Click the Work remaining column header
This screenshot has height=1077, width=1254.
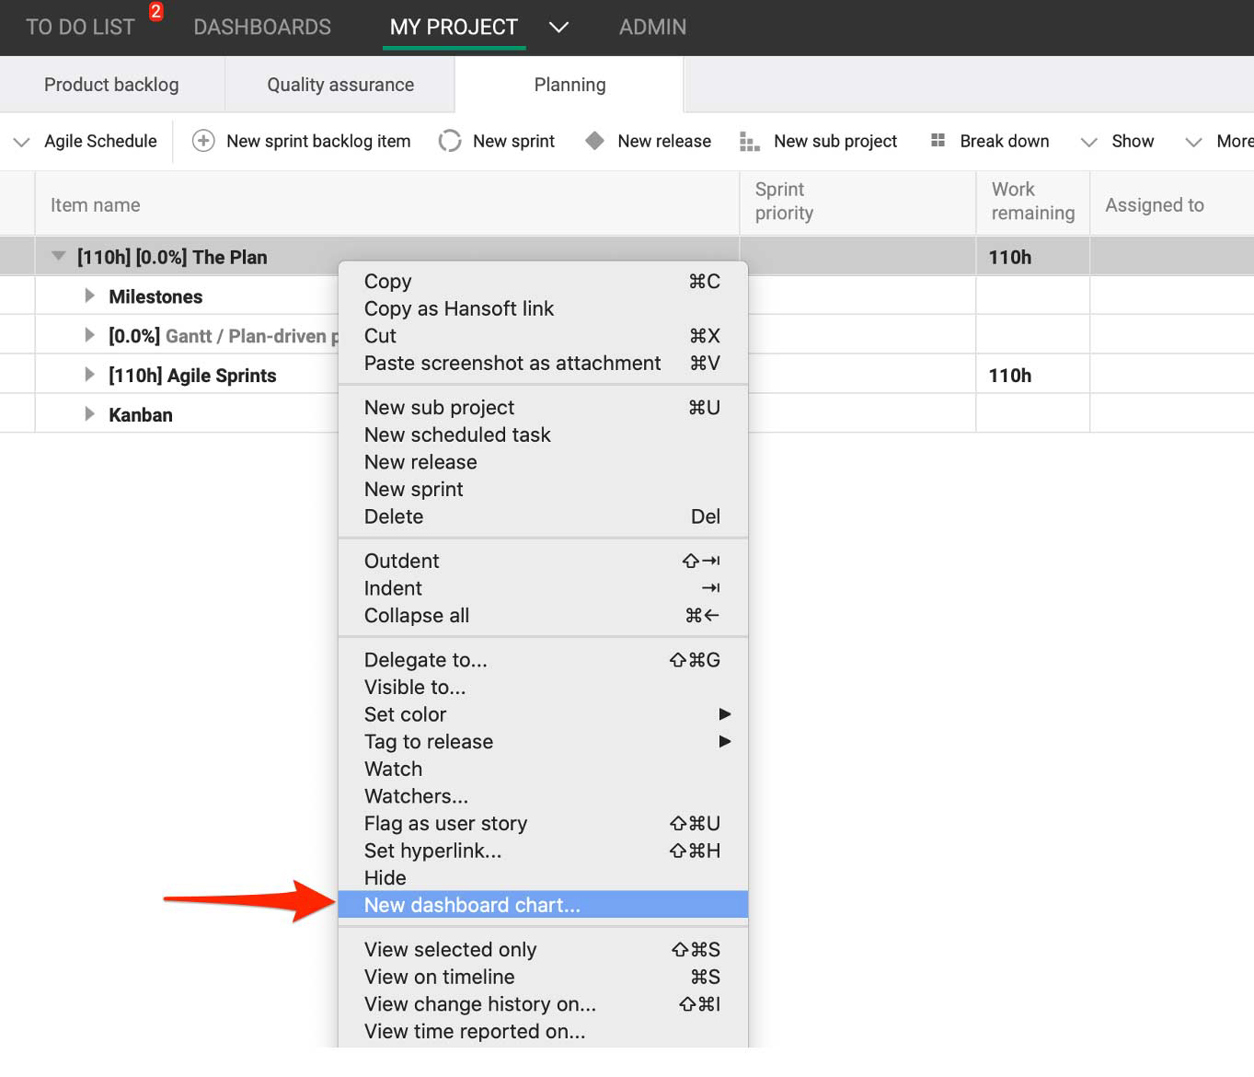1033,202
